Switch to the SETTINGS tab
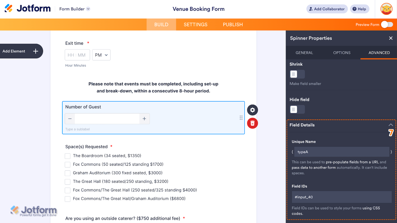The width and height of the screenshot is (397, 223). coord(196,25)
